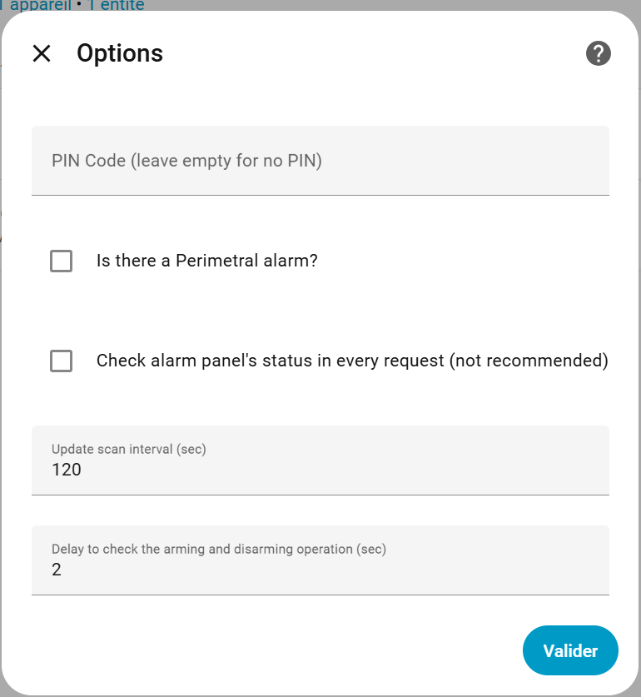Tick the check alarm panel's status checkbox
The image size is (641, 697).
coord(62,361)
